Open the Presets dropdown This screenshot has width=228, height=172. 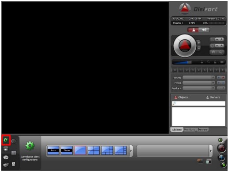tap(199, 78)
